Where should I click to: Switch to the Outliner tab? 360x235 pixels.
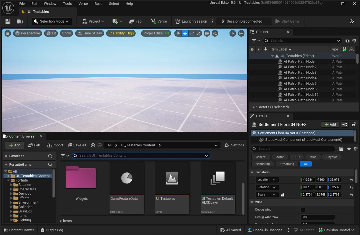(x=262, y=32)
